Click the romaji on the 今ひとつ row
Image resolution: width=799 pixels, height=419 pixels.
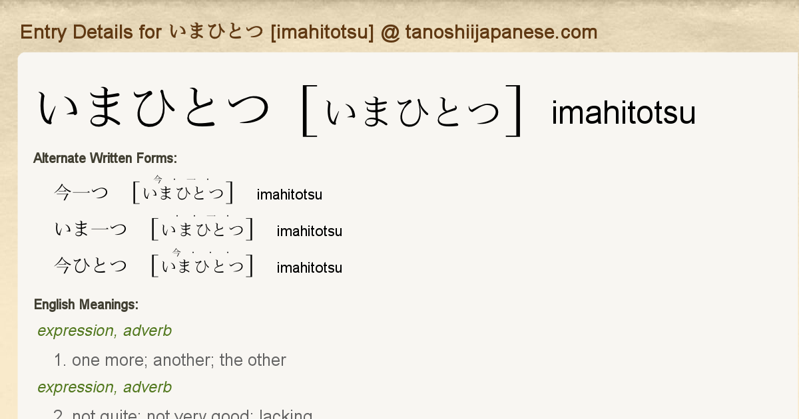point(309,268)
